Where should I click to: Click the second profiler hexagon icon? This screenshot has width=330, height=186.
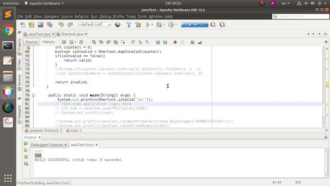pyautogui.click(x=222, y=25)
